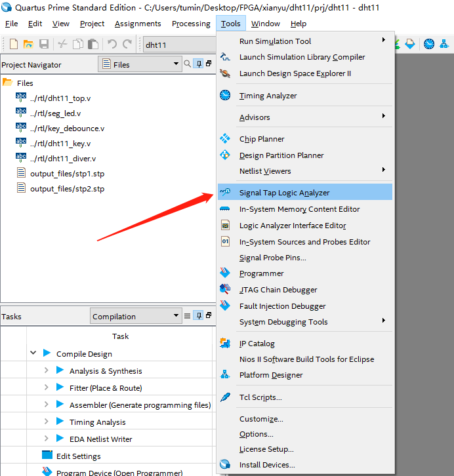Expand the Assembler task
The width and height of the screenshot is (454, 476).
tap(46, 404)
